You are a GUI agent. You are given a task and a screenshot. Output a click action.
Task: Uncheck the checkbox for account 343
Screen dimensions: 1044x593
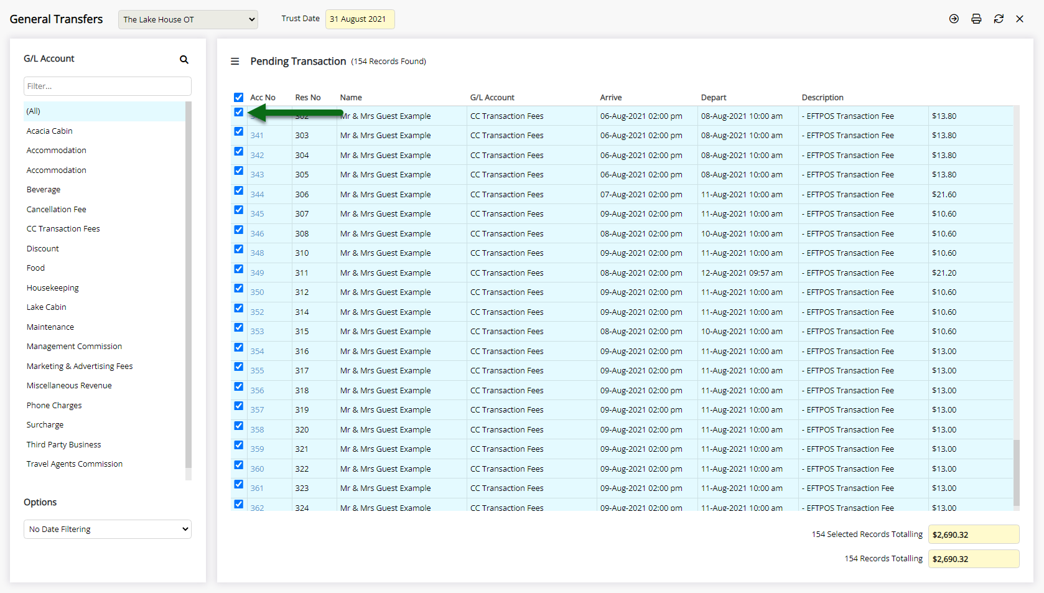238,170
